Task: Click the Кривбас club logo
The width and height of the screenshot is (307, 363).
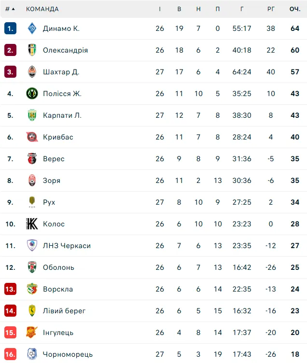Action: 32,137
